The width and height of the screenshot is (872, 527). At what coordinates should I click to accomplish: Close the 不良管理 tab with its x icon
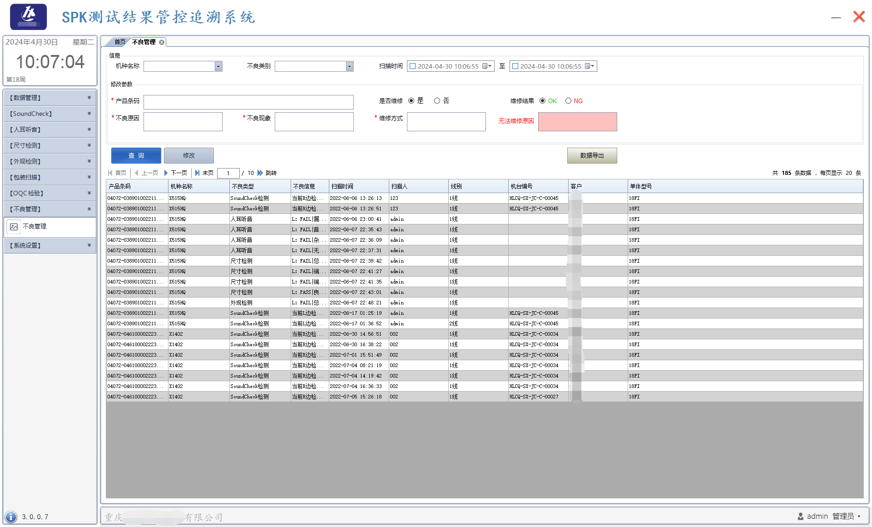[x=162, y=42]
